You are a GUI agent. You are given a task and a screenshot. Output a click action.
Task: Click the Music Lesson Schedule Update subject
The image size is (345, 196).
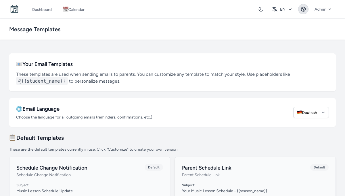(x=45, y=191)
